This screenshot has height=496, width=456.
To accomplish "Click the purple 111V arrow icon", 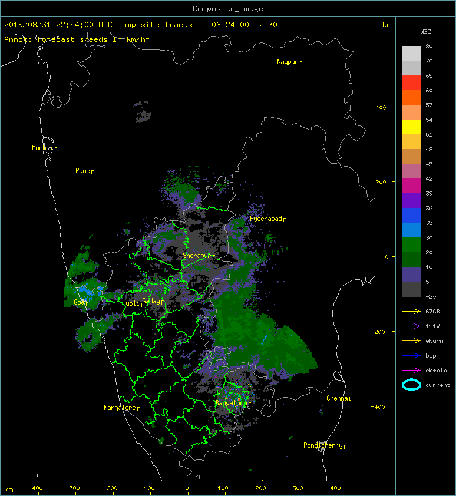I will pyautogui.click(x=411, y=326).
